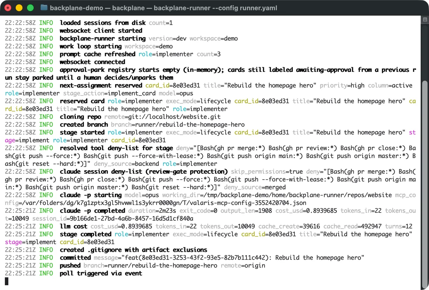Click text 'claude -p completed'
The height and width of the screenshot is (290, 429).
92,212
